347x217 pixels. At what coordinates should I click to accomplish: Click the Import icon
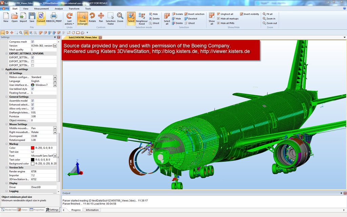[x=23, y=18]
